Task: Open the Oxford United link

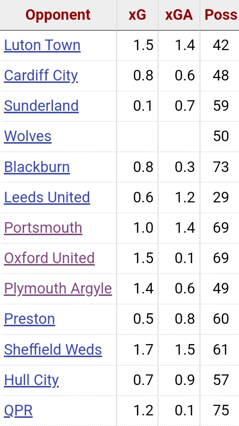Action: pyautogui.click(x=49, y=258)
